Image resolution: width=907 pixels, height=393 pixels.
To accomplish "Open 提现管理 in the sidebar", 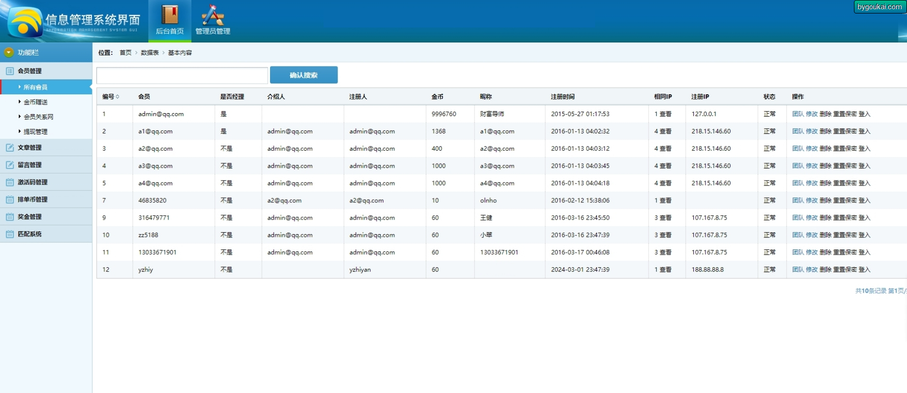I will [35, 132].
